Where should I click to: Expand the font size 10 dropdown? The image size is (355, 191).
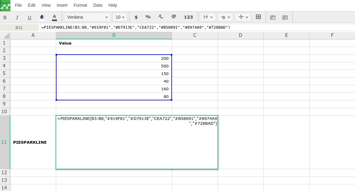pos(120,17)
